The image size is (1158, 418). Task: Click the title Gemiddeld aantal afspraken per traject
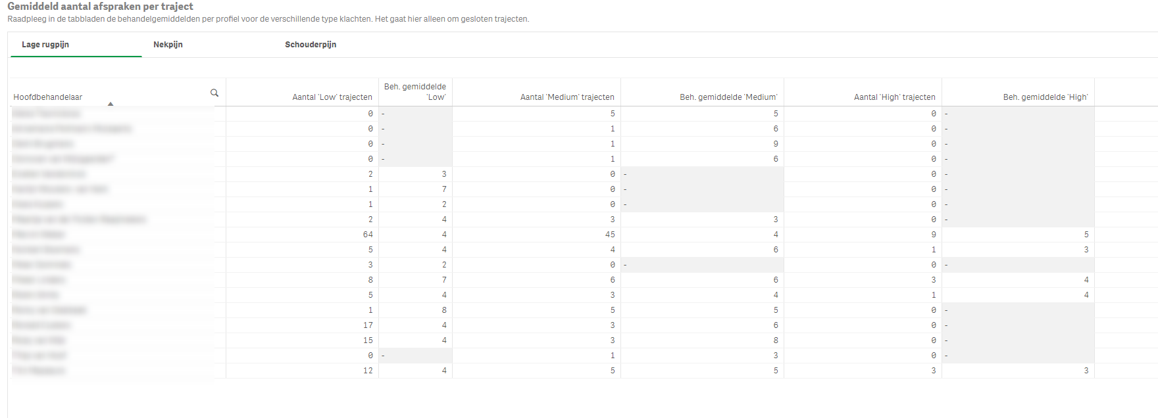(x=100, y=7)
